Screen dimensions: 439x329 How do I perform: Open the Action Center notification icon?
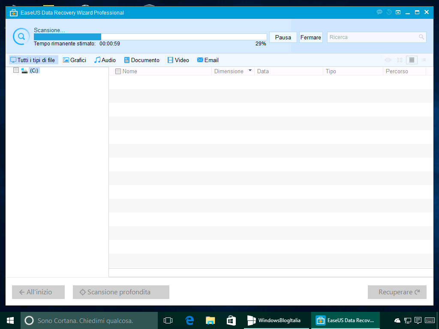coord(418,320)
